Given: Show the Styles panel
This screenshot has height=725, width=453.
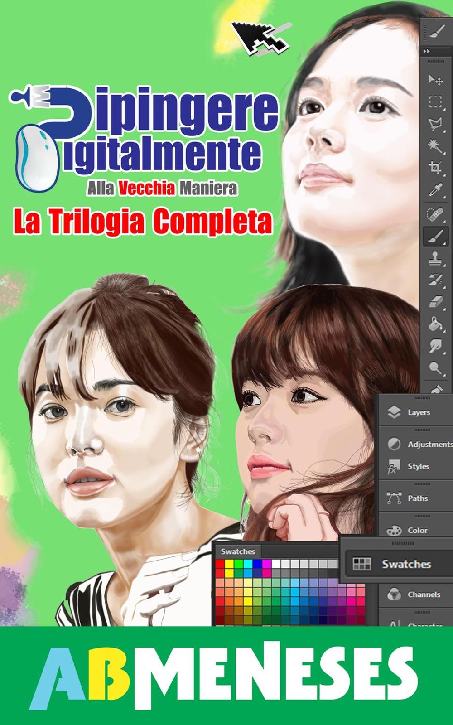Looking at the screenshot, I should pos(418,466).
